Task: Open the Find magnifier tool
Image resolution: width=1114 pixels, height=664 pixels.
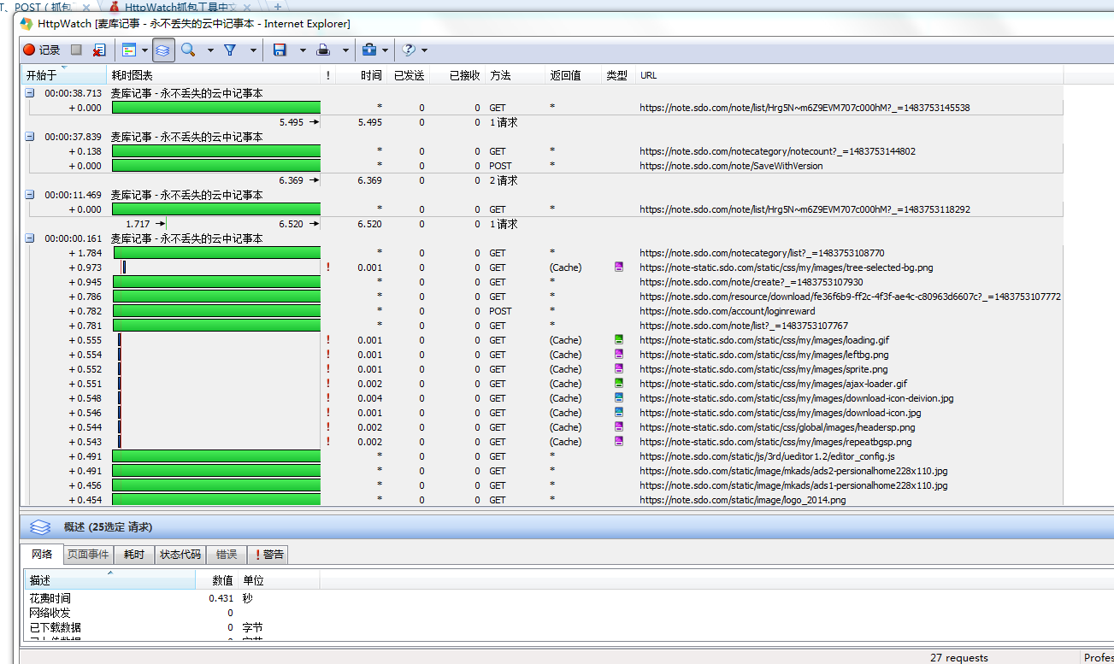Action: [x=188, y=50]
